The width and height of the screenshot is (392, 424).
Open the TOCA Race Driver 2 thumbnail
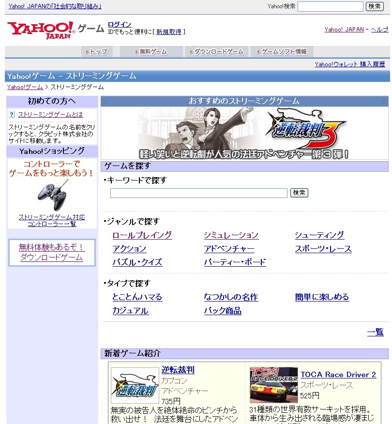pyautogui.click(x=273, y=384)
